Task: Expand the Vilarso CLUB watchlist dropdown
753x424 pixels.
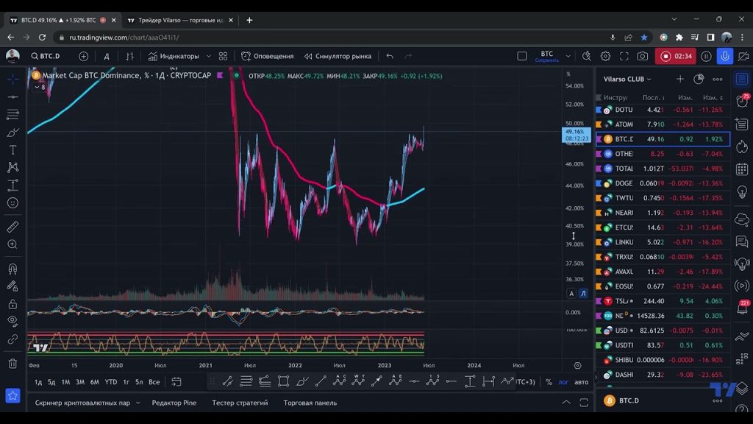Action: pyautogui.click(x=649, y=79)
